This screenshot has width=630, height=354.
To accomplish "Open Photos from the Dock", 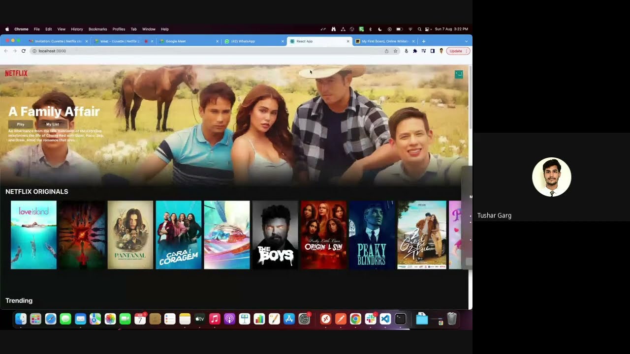I will click(110, 319).
